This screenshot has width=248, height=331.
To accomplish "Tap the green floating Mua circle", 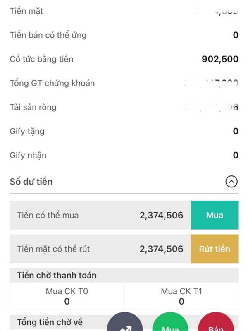I will (170, 323).
